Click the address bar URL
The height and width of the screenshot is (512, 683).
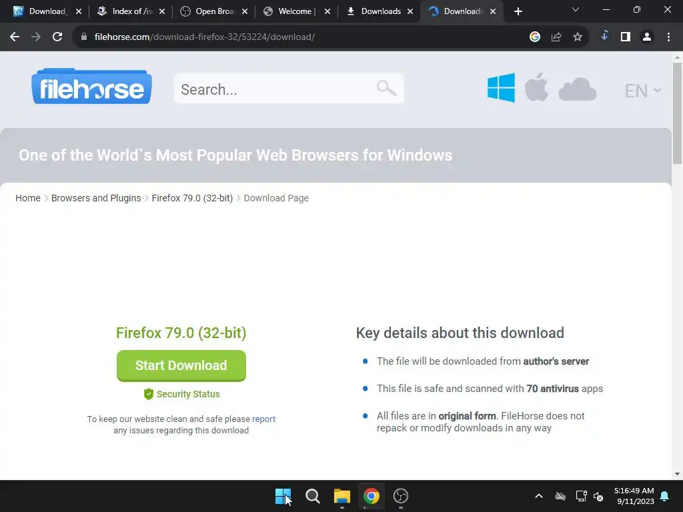[x=204, y=37]
